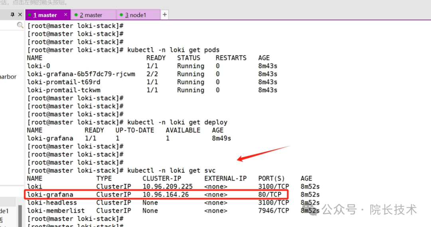Click port 7946/TCP in service list
Image resolution: width=431 pixels, height=227 pixels.
[274, 211]
